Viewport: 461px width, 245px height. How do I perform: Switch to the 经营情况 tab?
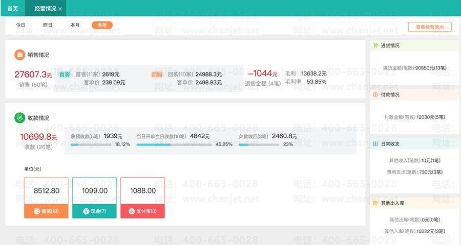[45, 9]
